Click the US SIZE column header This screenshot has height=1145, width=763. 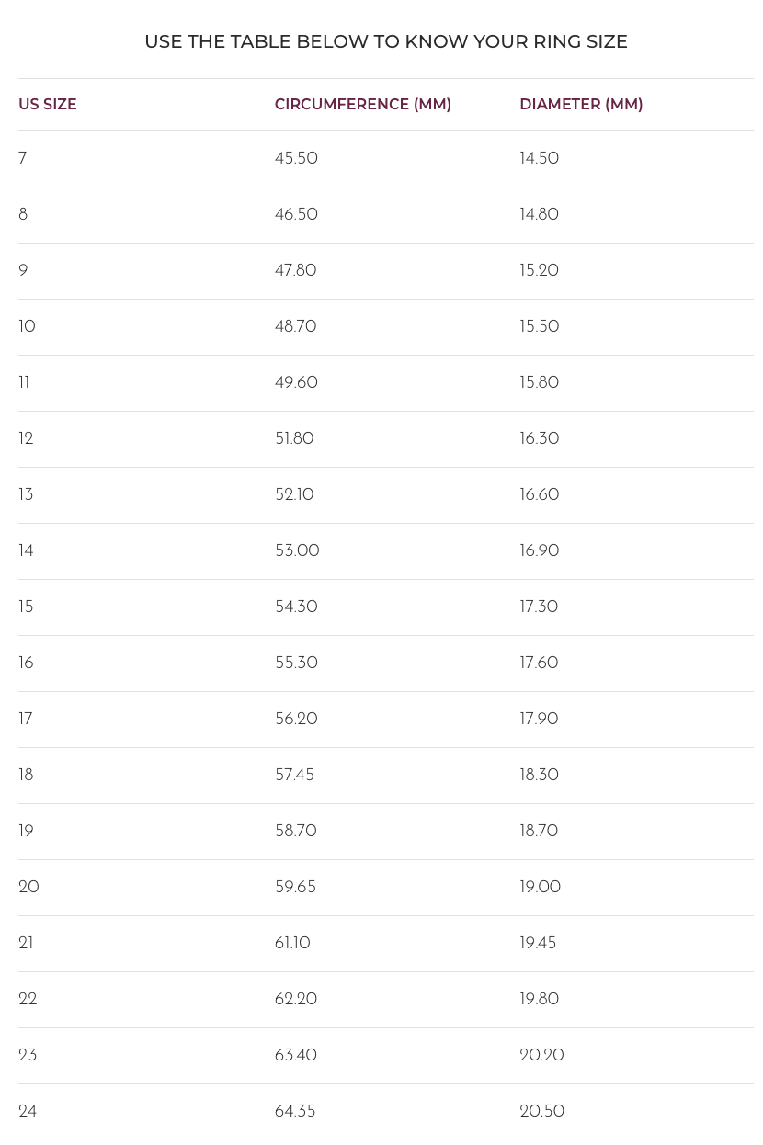pyautogui.click(x=48, y=105)
